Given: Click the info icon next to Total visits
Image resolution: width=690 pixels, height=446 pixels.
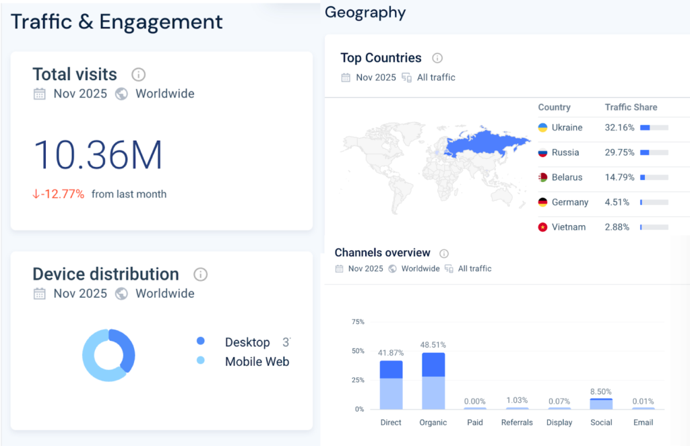Looking at the screenshot, I should [138, 75].
